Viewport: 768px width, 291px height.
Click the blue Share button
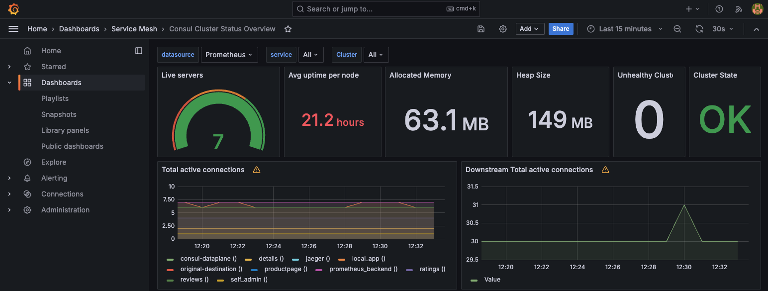[561, 29]
